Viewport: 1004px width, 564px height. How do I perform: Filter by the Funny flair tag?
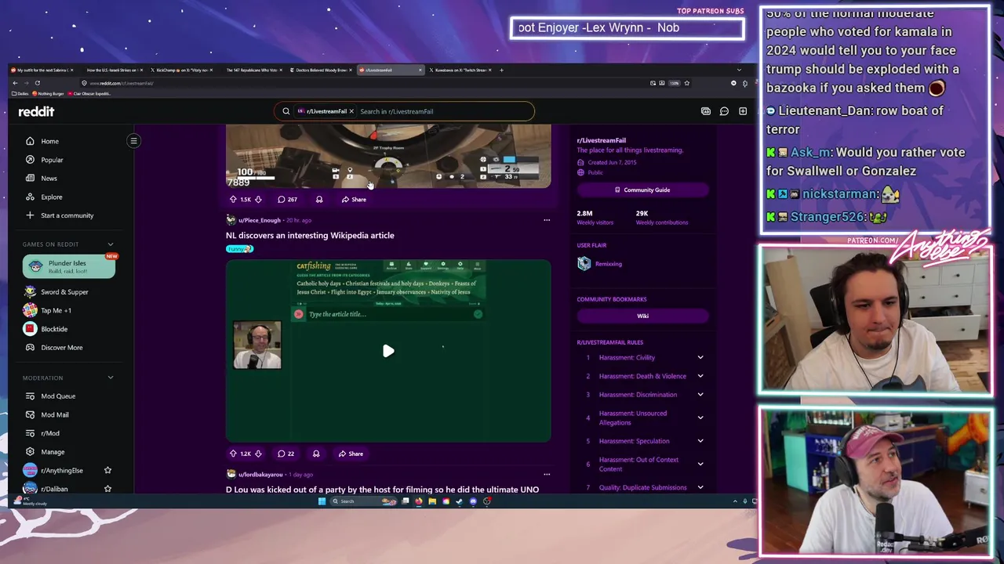(239, 249)
